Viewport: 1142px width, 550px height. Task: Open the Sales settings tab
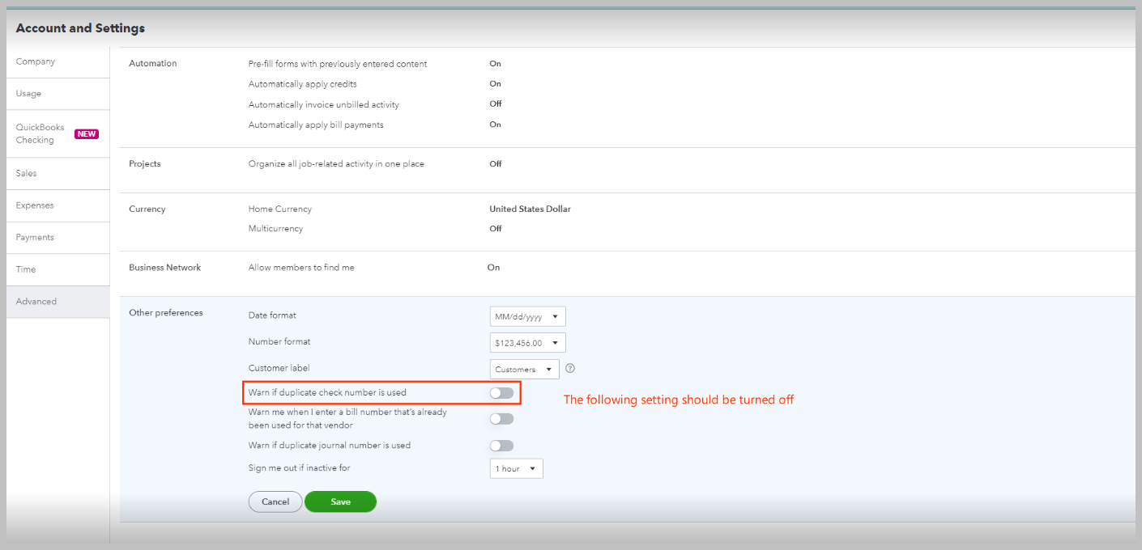58,174
